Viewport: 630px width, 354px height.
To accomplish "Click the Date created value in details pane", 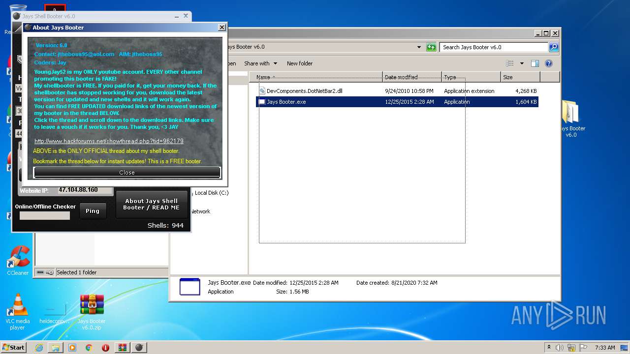I will pyautogui.click(x=414, y=283).
